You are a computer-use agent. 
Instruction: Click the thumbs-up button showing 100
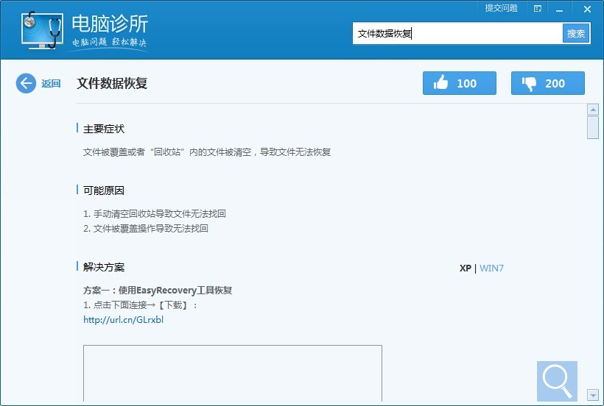point(459,83)
